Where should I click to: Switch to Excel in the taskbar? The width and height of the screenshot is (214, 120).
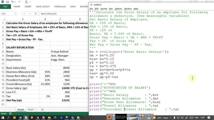click(20, 118)
